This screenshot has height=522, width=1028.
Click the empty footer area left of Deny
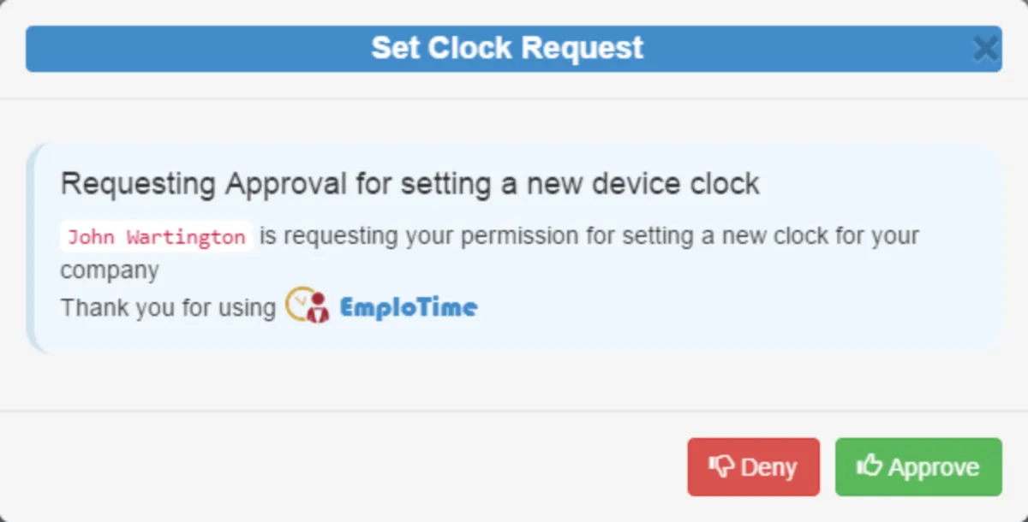pyautogui.click(x=343, y=467)
